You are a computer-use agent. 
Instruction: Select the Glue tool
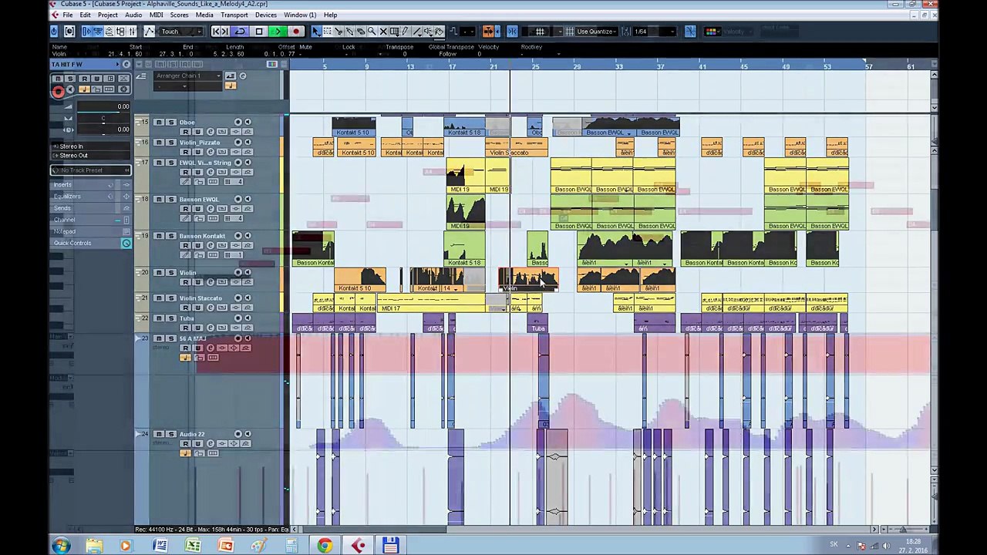[x=349, y=32]
